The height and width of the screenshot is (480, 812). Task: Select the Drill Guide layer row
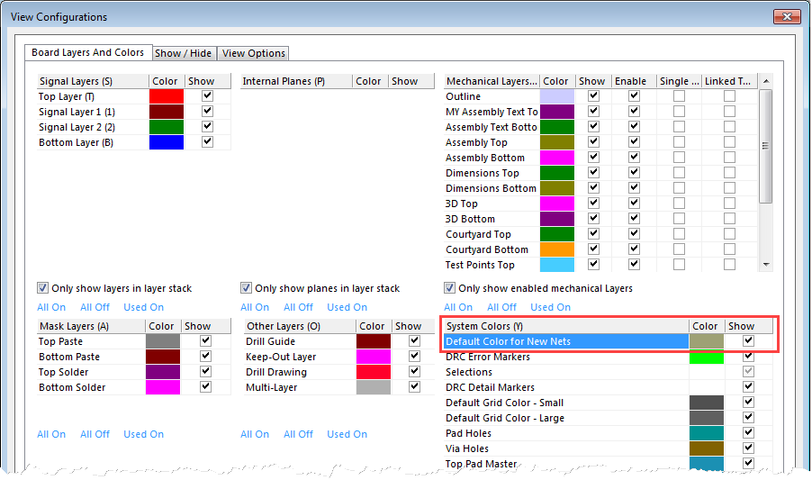299,341
